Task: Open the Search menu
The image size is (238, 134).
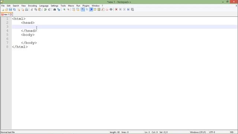Action: 16,6
